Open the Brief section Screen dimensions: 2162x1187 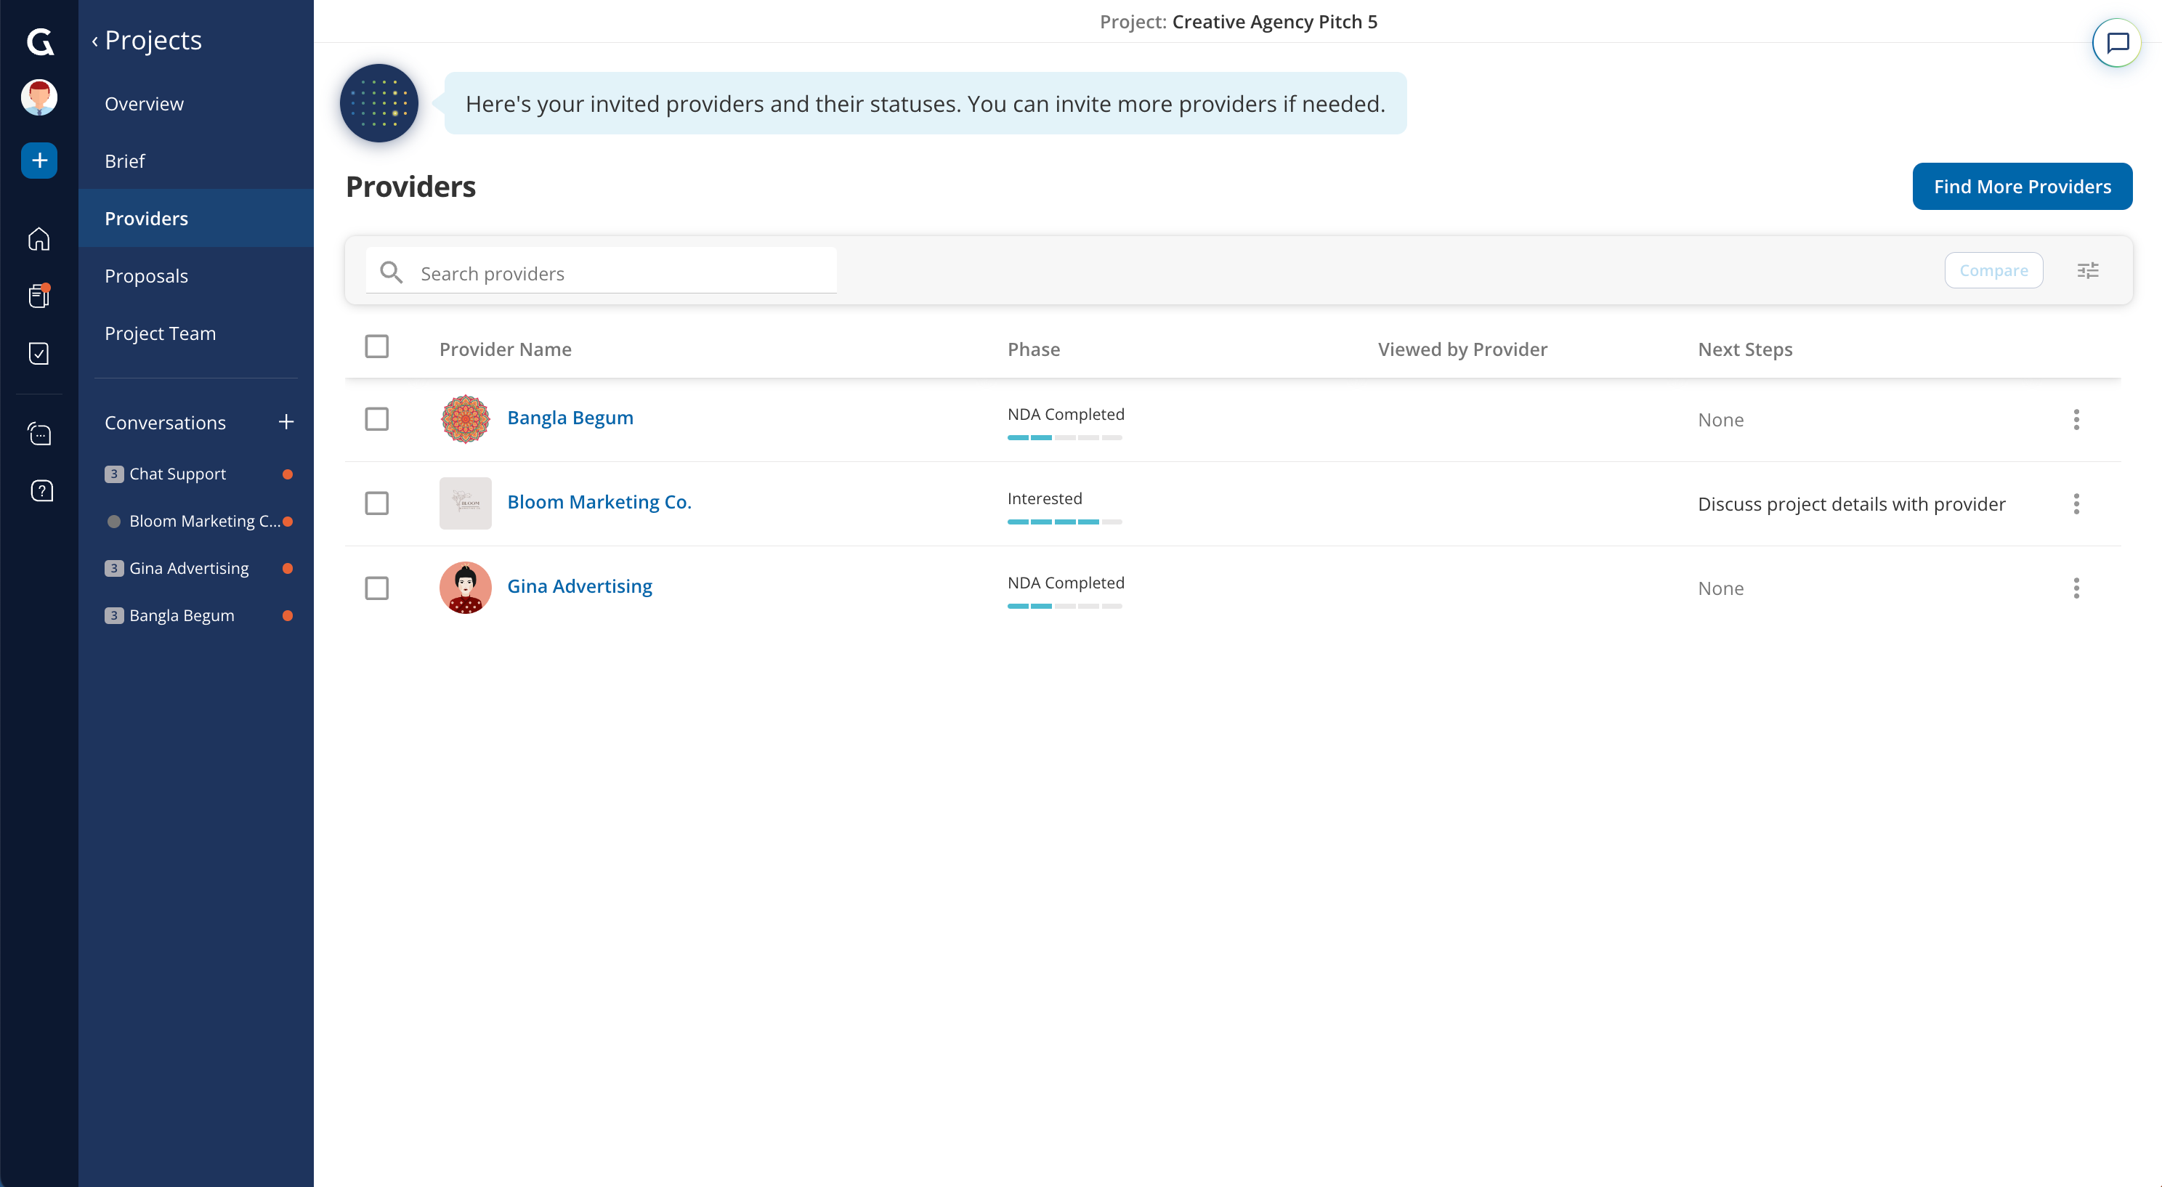coord(124,161)
